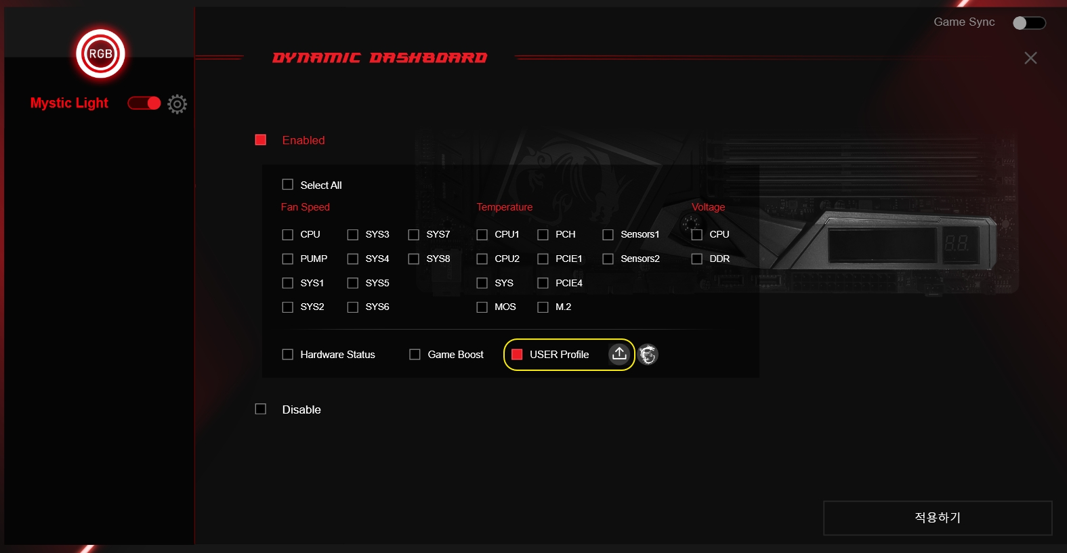Check the SYS6 fan checkbox
This screenshot has width=1067, height=553.
pos(353,307)
